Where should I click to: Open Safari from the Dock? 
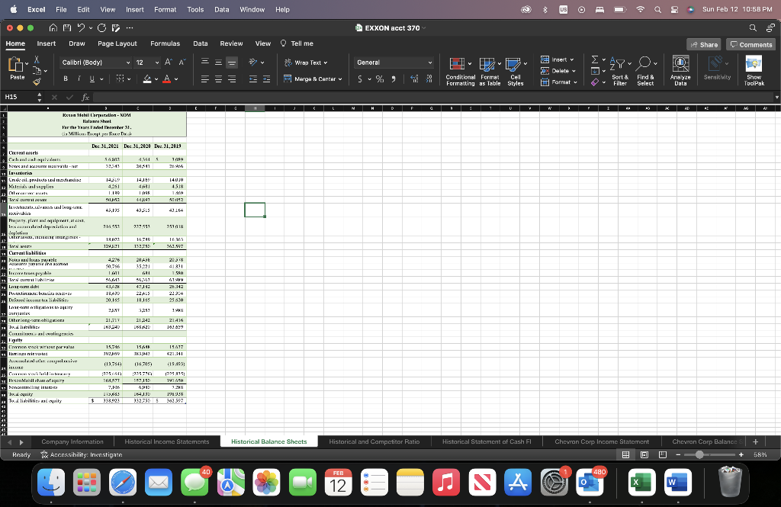[x=123, y=483]
